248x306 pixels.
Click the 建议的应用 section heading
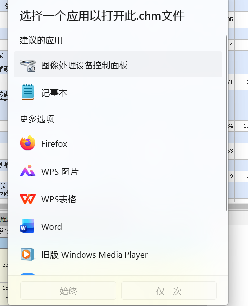click(x=41, y=40)
